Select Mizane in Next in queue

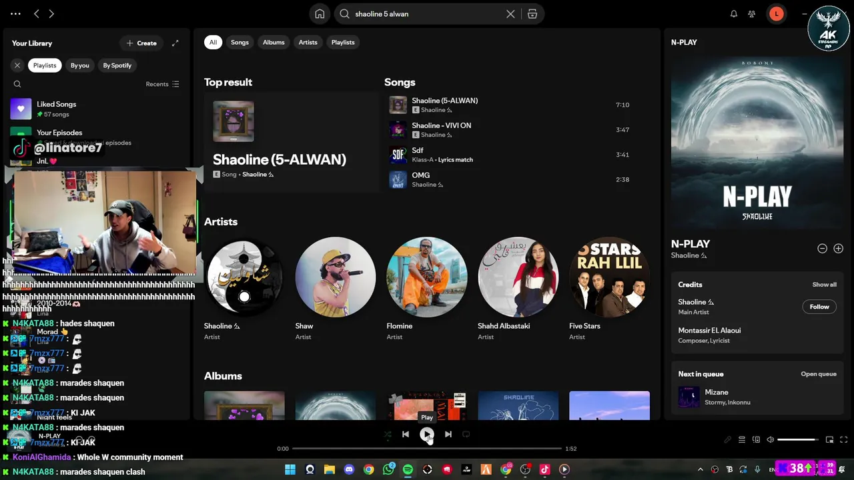pyautogui.click(x=757, y=397)
